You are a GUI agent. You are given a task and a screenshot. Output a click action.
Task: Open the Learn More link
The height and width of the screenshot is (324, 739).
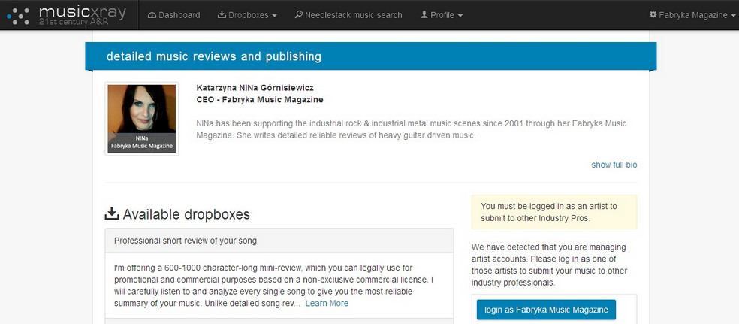(x=327, y=303)
